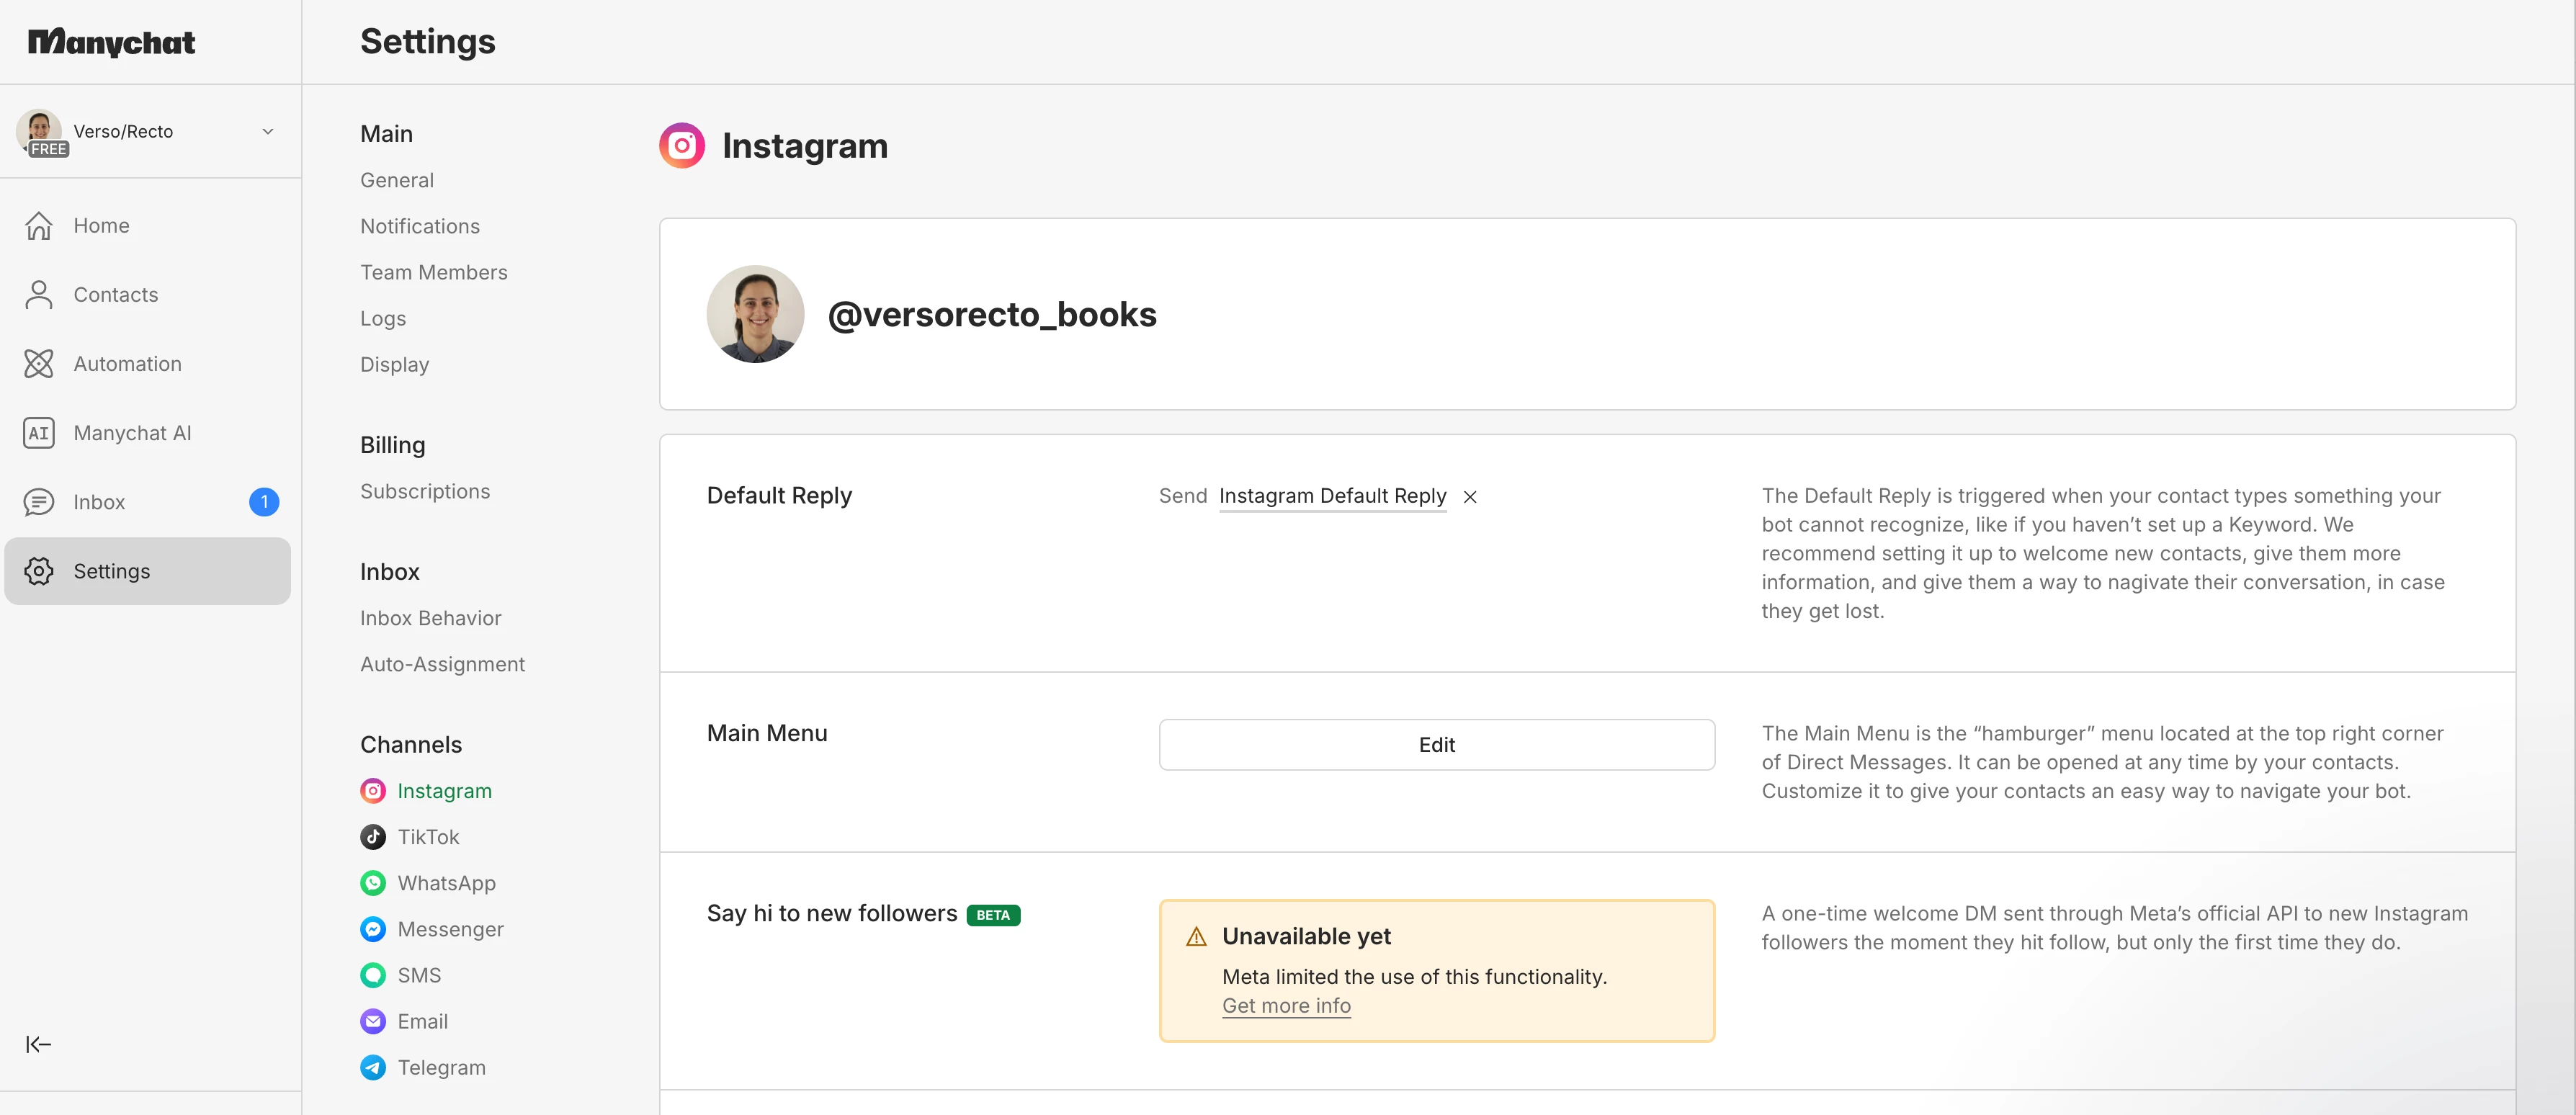Click the @versorecto_books profile picture
The image size is (2576, 1115).
(755, 314)
